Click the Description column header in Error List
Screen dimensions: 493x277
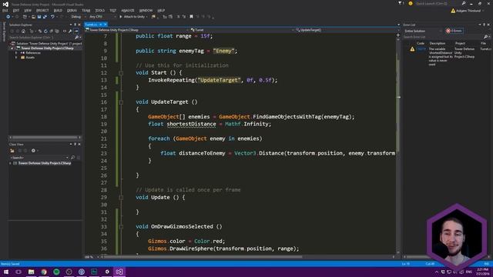(x=438, y=43)
